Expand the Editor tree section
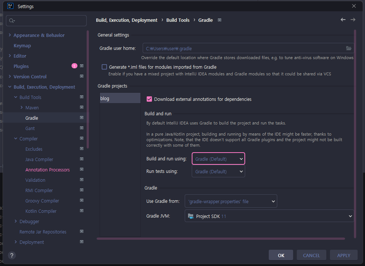Screen dimensions: 365x266 coord(10,55)
